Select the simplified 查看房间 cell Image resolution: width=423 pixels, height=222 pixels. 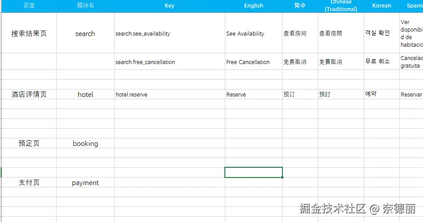point(300,33)
